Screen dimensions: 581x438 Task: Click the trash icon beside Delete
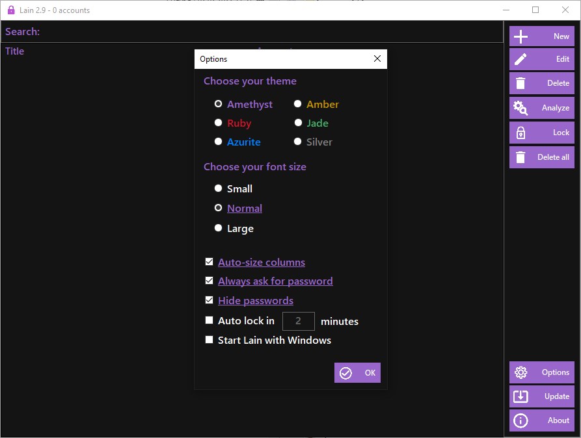(520, 83)
